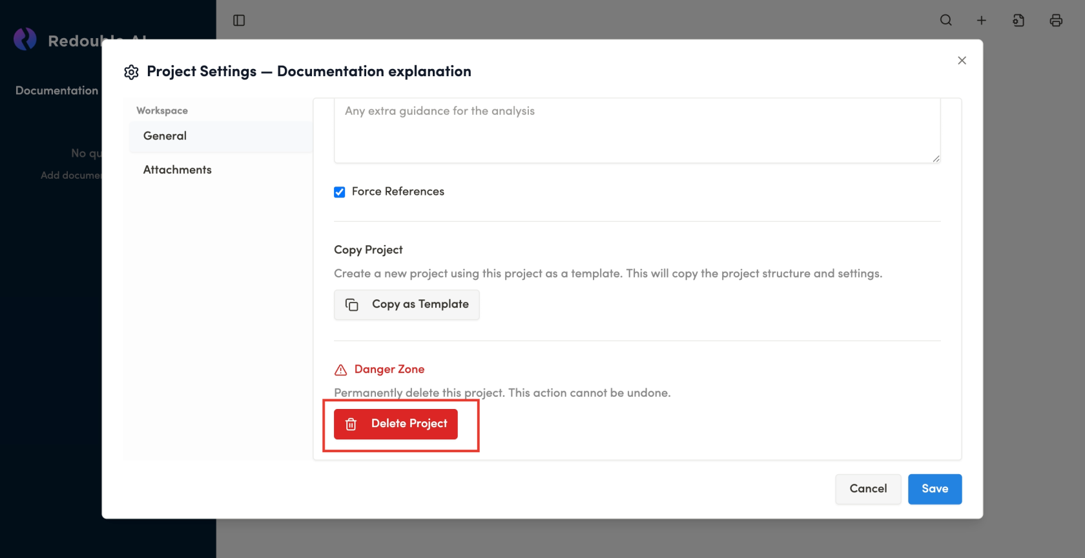Viewport: 1085px width, 558px height.
Task: Click the Danger Zone warning triangle icon
Action: tap(340, 370)
